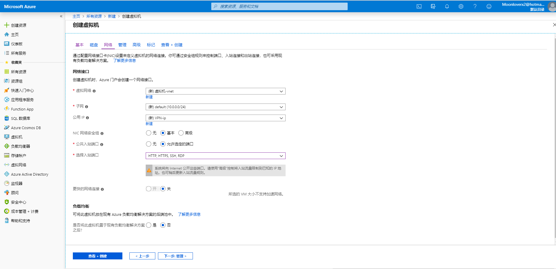The height and width of the screenshot is (269, 556).
Task: Open Azure Active Directory icon
Action: click(x=7, y=174)
